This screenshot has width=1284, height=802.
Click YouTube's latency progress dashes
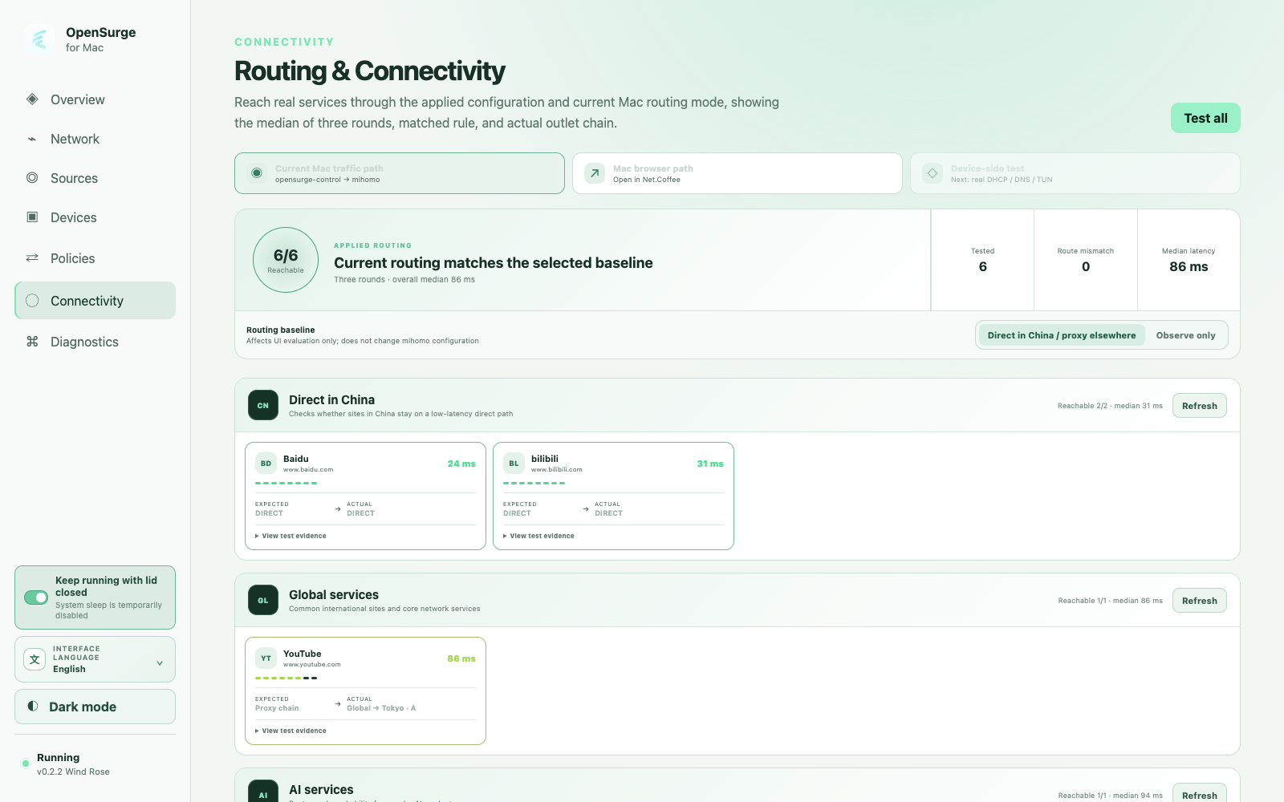coord(286,678)
